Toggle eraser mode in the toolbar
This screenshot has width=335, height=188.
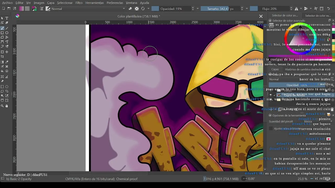130,9
